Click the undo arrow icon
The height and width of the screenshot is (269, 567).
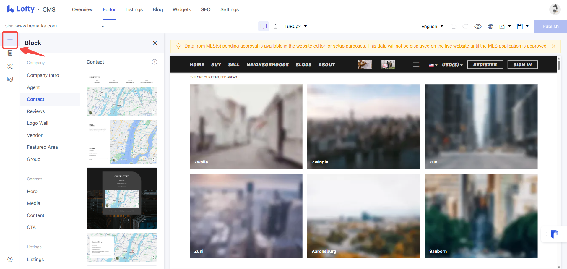454,26
